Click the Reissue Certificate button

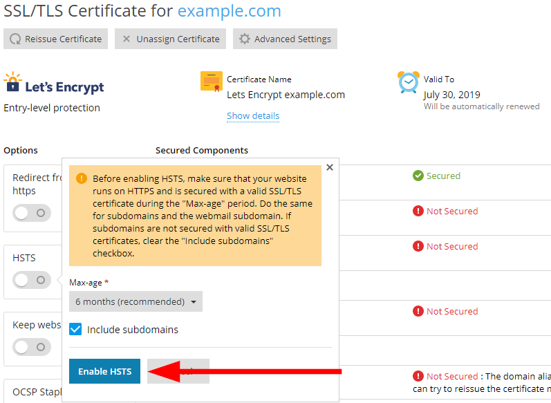pyautogui.click(x=55, y=39)
